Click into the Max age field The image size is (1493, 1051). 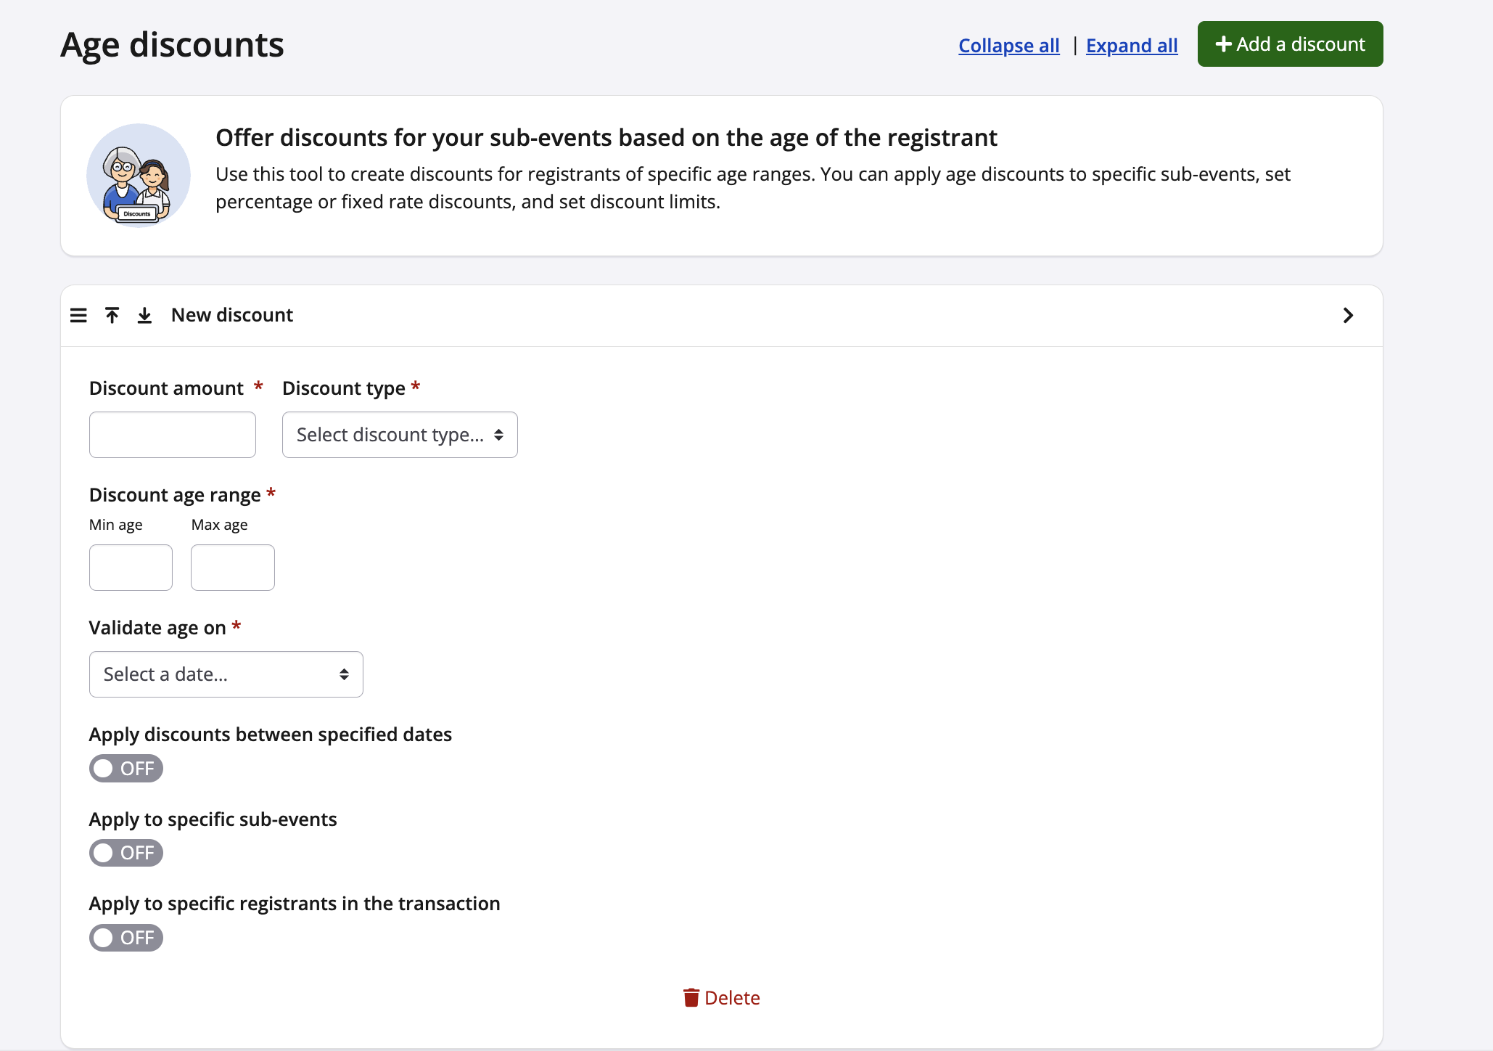[x=232, y=568]
